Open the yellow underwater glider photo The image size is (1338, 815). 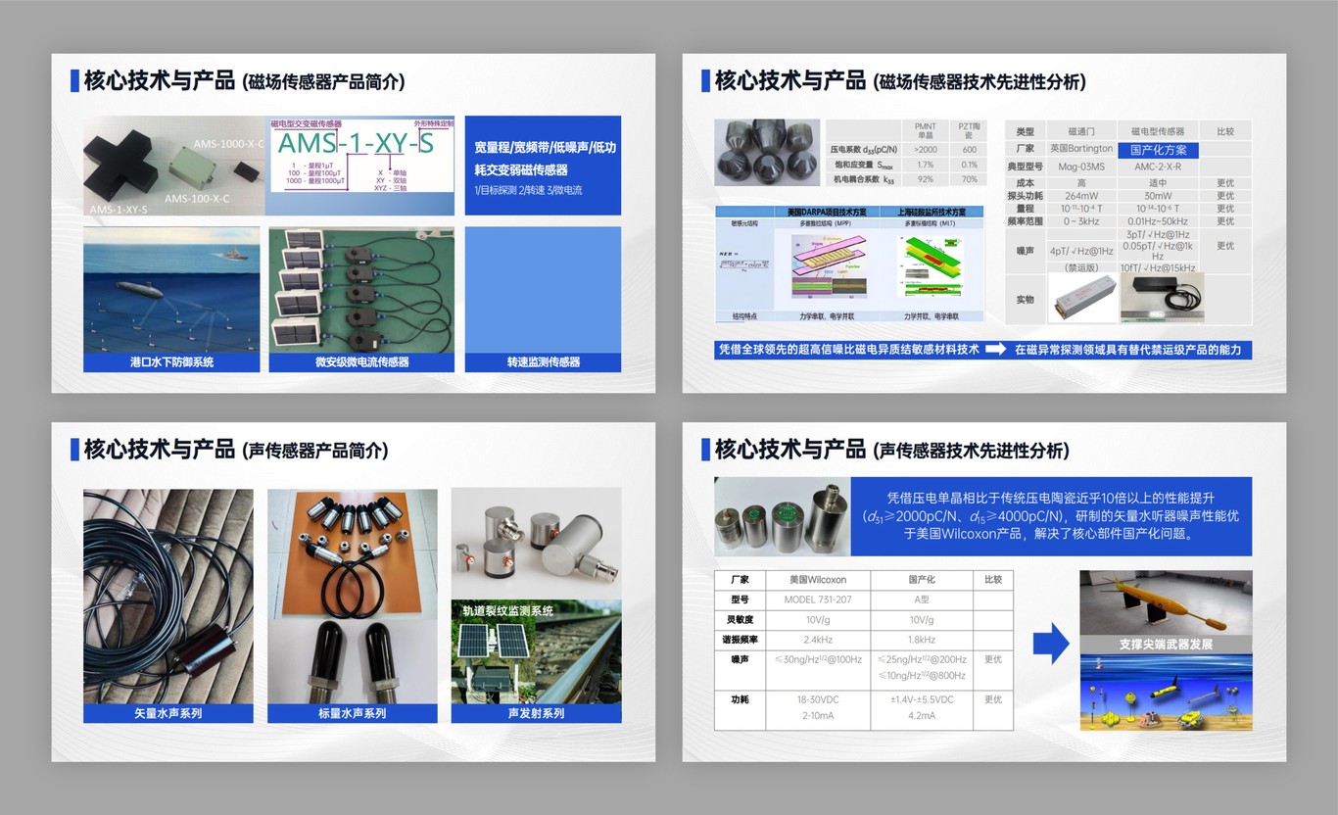point(1166,602)
